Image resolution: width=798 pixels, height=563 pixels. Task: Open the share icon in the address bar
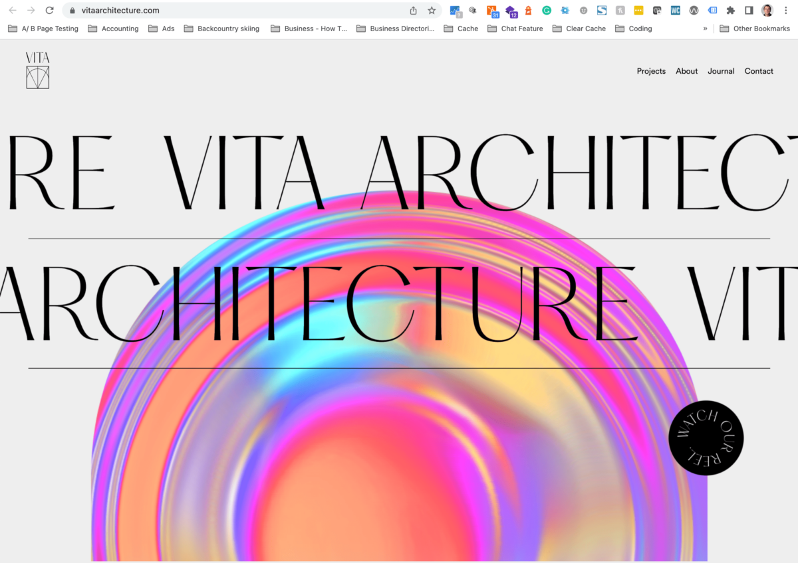click(x=413, y=10)
